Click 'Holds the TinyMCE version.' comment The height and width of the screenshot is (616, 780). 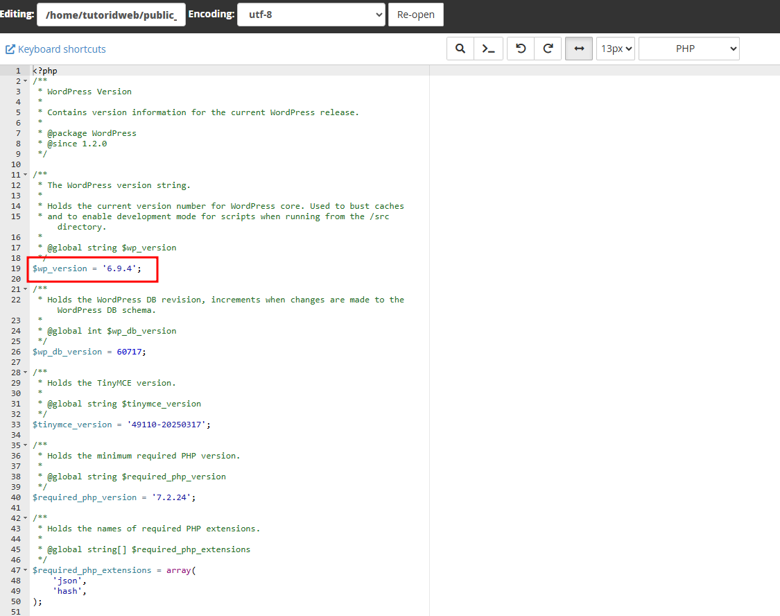pyautogui.click(x=112, y=383)
